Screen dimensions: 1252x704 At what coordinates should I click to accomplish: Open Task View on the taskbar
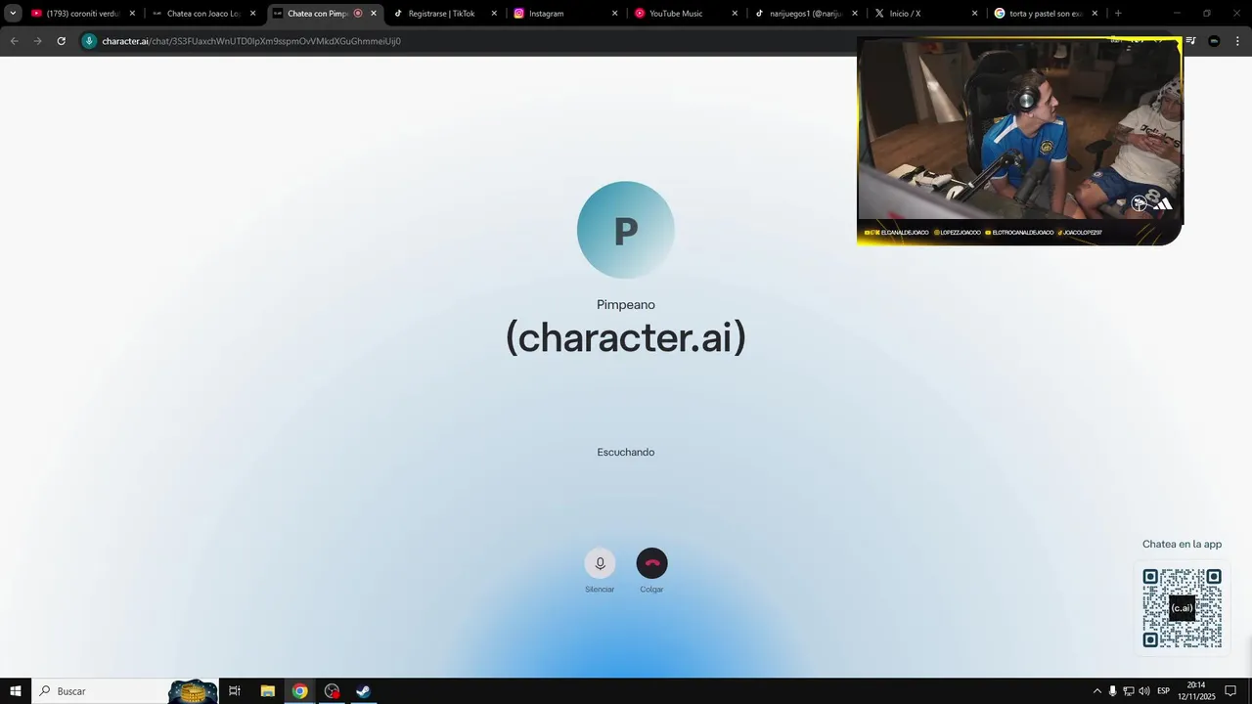[235, 691]
